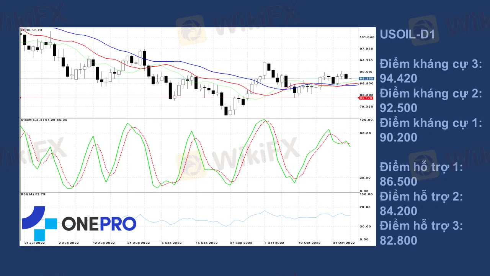This screenshot has width=490, height=276.
Task: Click the 79.380 price axis label
Action: coord(367,107)
